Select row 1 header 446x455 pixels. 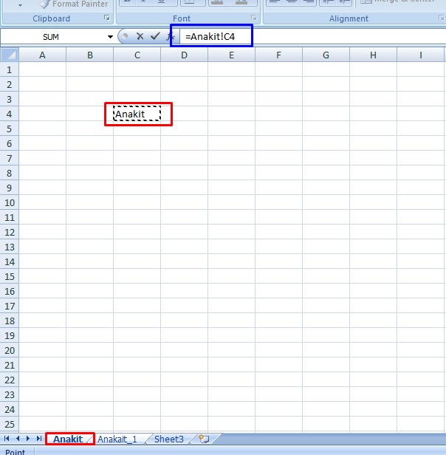(10, 69)
